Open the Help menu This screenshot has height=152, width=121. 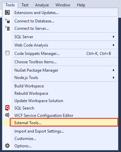point(81,5)
